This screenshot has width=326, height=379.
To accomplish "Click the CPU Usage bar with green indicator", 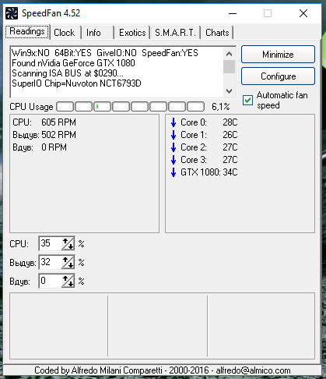I will click(x=102, y=107).
